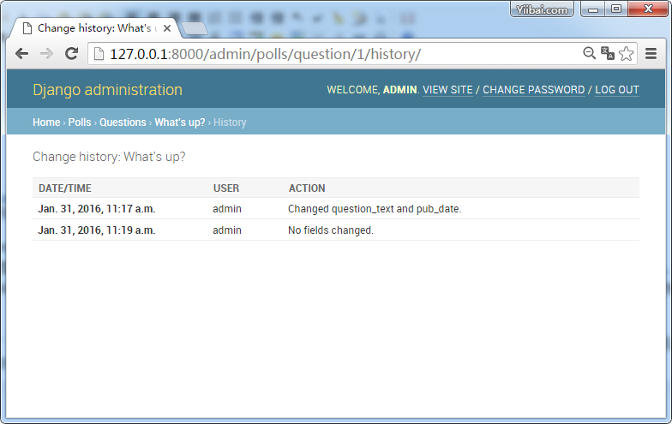The height and width of the screenshot is (424, 672).
Task: Click the What's up? breadcrumb link
Action: [180, 122]
